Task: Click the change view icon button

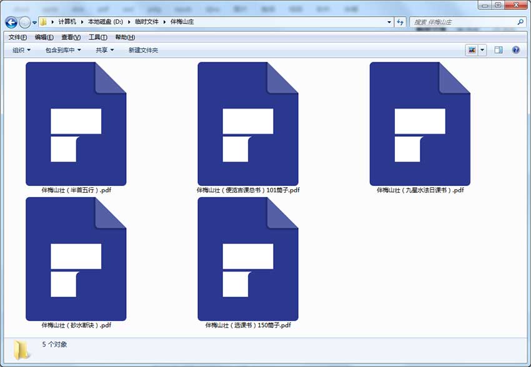Action: (472, 51)
